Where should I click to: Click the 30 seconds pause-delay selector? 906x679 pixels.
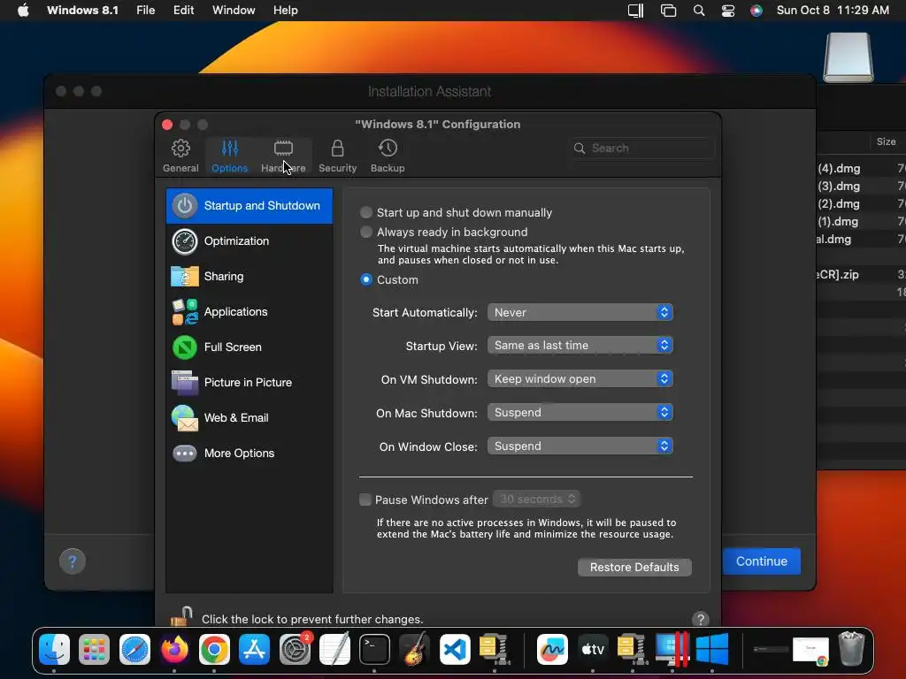[x=537, y=499]
